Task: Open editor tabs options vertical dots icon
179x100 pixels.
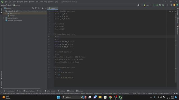Action: tap(175, 8)
